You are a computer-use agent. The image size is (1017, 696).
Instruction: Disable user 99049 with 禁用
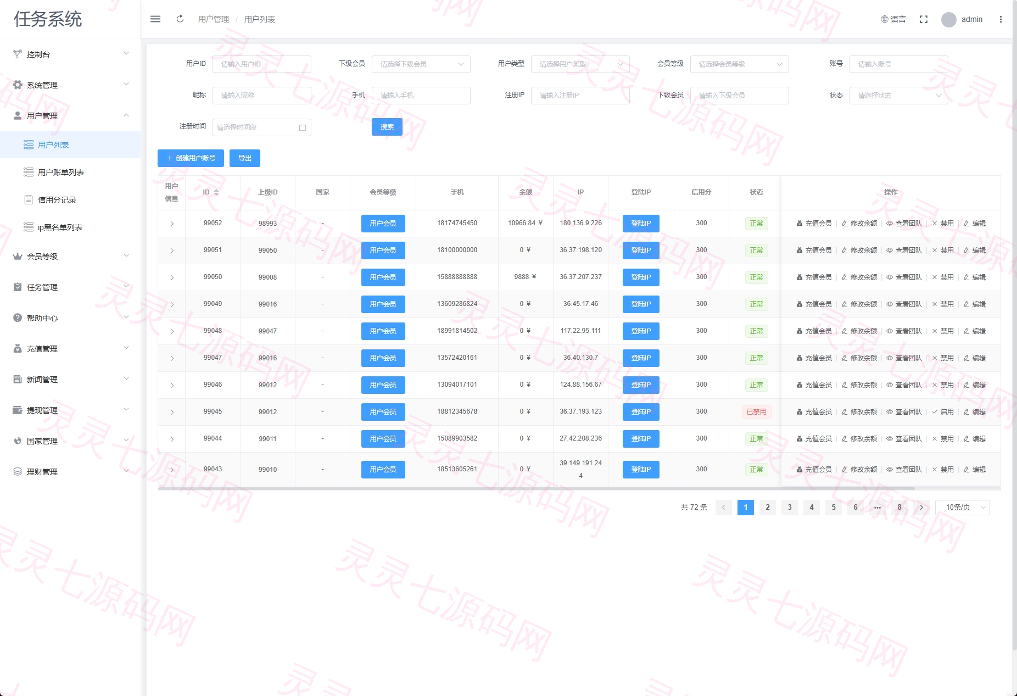[x=943, y=304]
